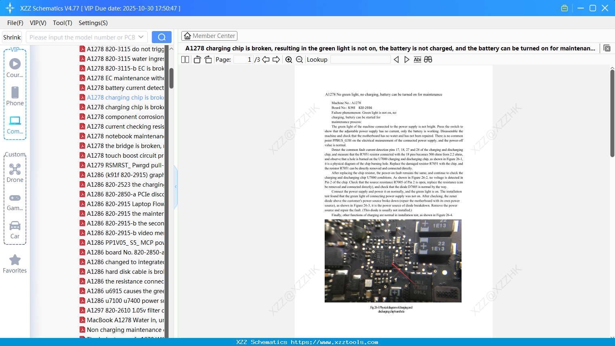This screenshot has width=615, height=346.
Task: Open the Member Center
Action: point(209,36)
